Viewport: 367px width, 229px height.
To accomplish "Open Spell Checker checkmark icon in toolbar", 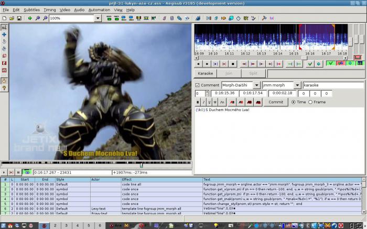I will 253,18.
